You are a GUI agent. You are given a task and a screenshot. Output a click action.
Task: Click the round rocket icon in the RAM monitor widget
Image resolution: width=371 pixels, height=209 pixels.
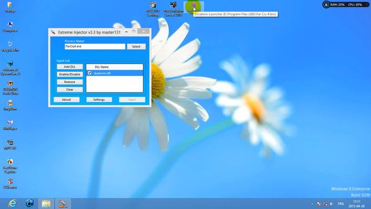(x=326, y=5)
